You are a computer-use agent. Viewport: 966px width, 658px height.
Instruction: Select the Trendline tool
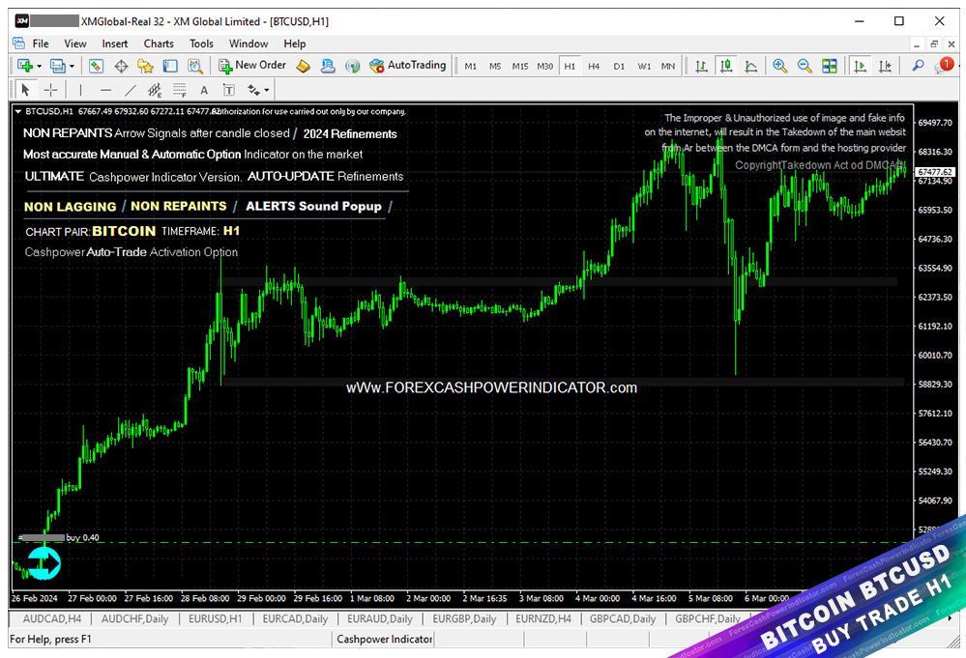click(130, 90)
